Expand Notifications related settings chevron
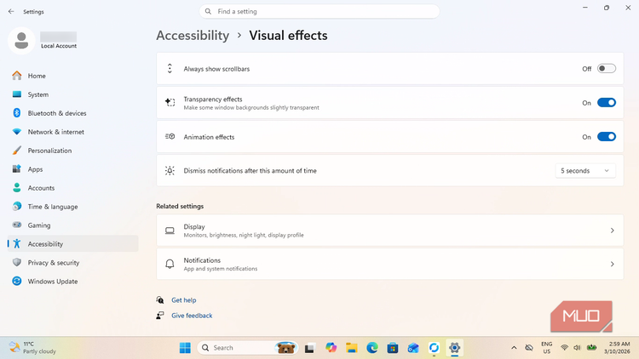 point(612,265)
